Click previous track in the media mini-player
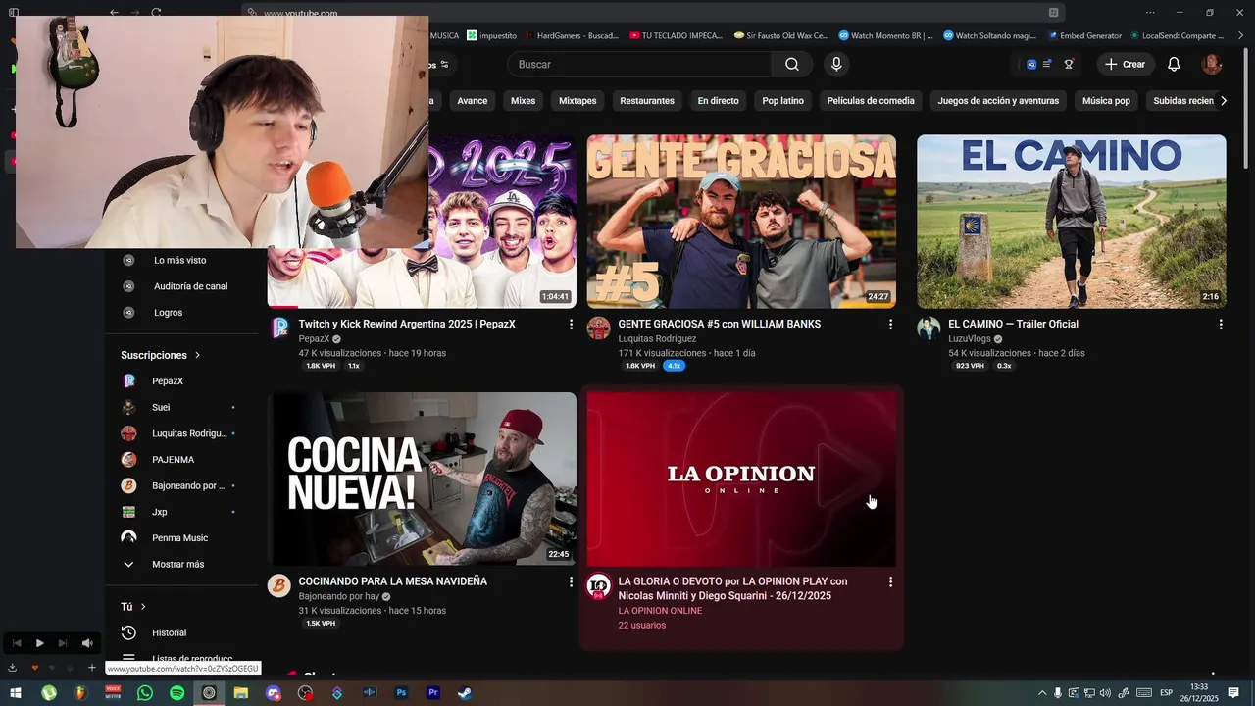This screenshot has height=706, width=1255. tap(16, 643)
